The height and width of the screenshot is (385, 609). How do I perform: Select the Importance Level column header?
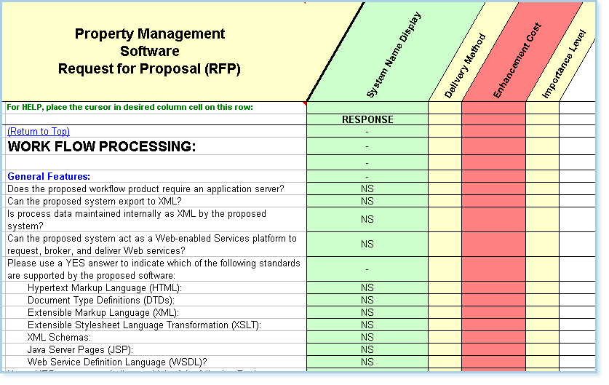[563, 64]
